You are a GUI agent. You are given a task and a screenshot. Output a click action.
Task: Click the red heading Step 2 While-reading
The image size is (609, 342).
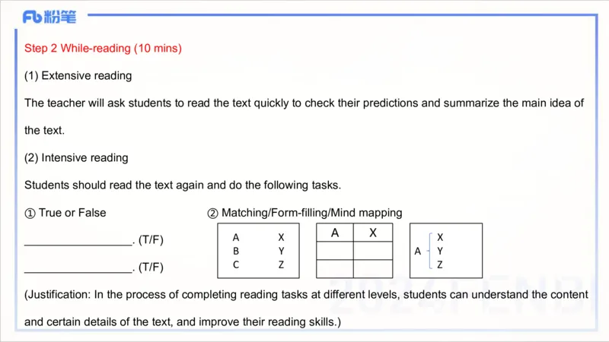coord(103,49)
